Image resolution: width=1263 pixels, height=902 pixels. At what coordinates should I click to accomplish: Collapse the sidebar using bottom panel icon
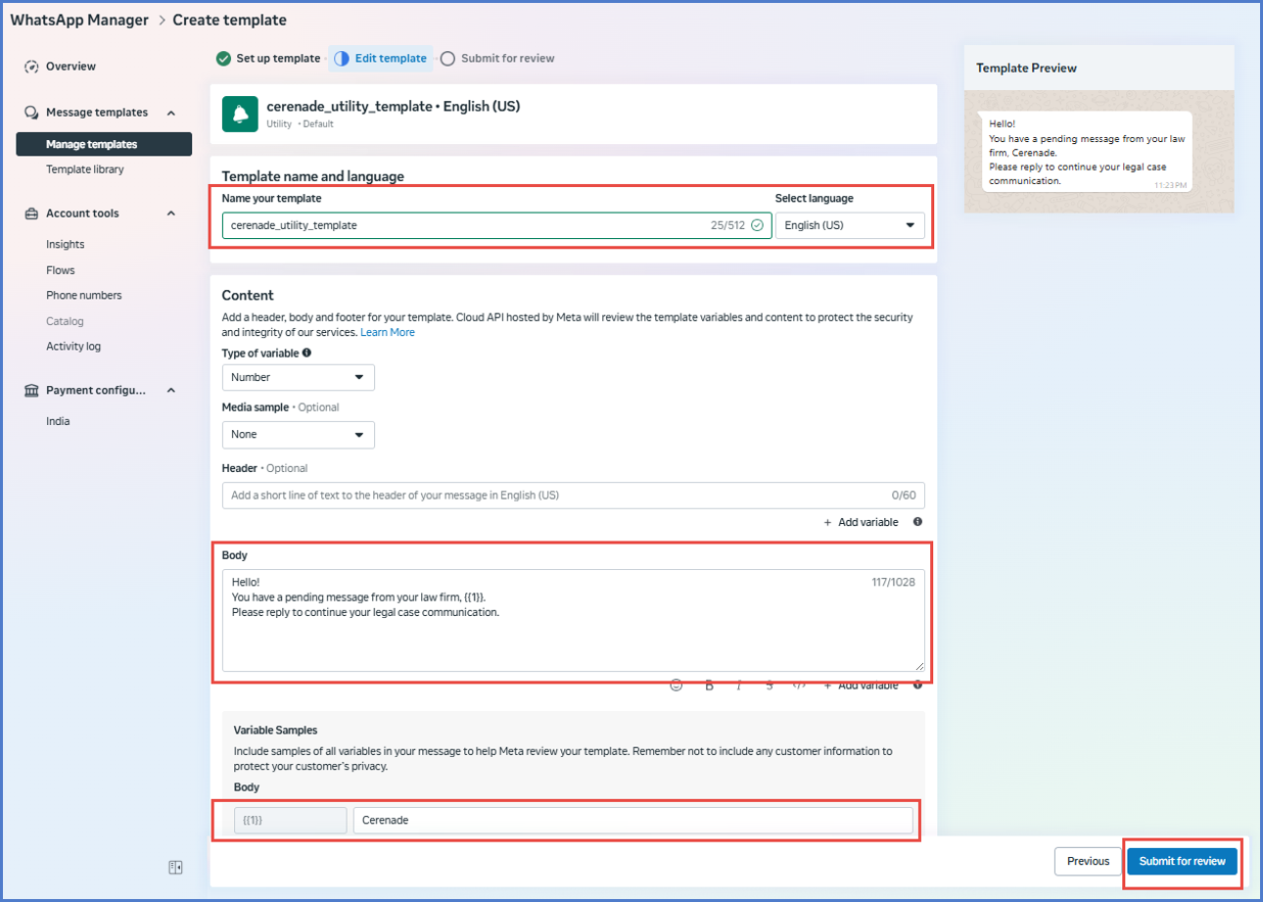click(x=175, y=867)
